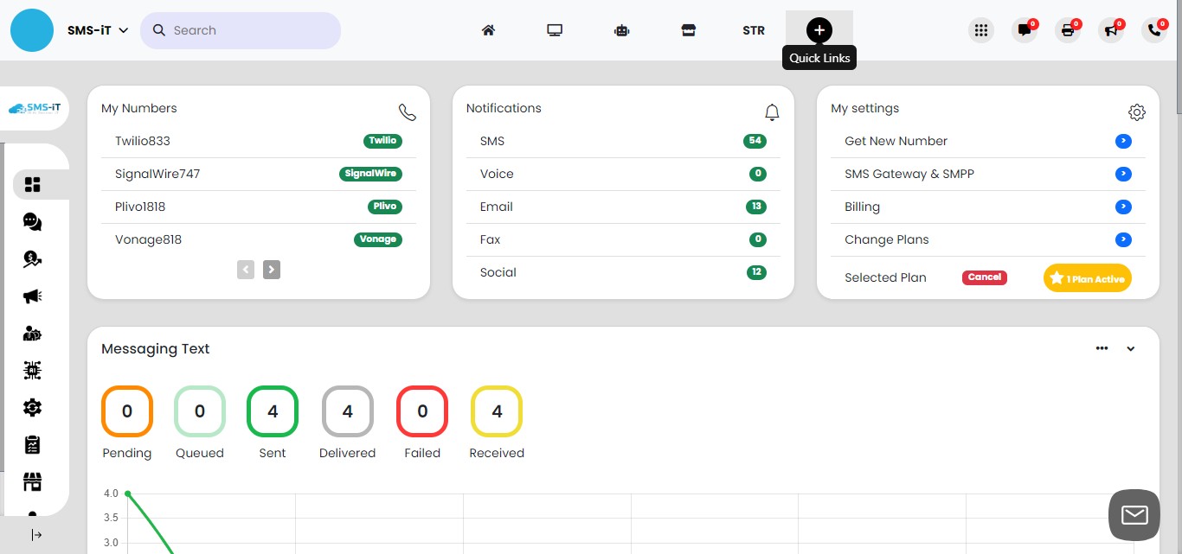Click the Twilio provider badge

click(x=382, y=141)
